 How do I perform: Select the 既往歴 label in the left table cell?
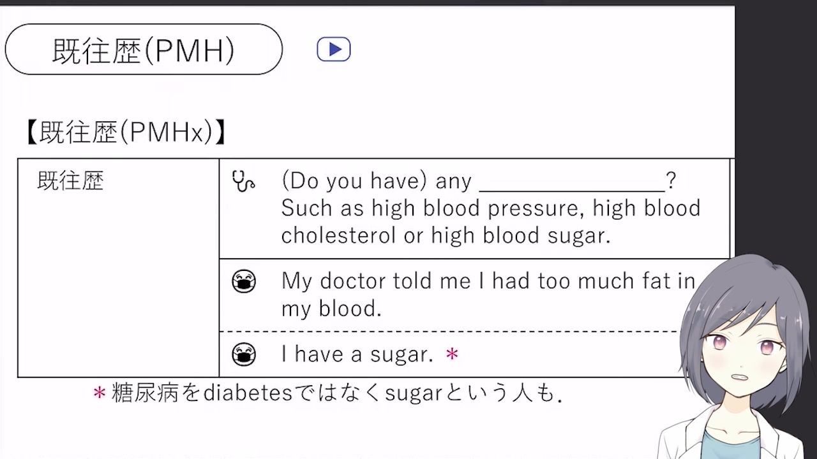tap(70, 181)
